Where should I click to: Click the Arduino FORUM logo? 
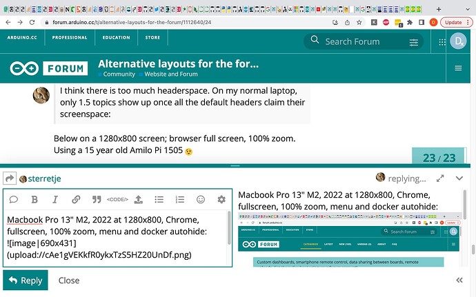pyautogui.click(x=48, y=68)
